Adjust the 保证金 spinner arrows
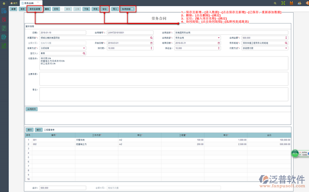309x192 pixels. click(219, 48)
